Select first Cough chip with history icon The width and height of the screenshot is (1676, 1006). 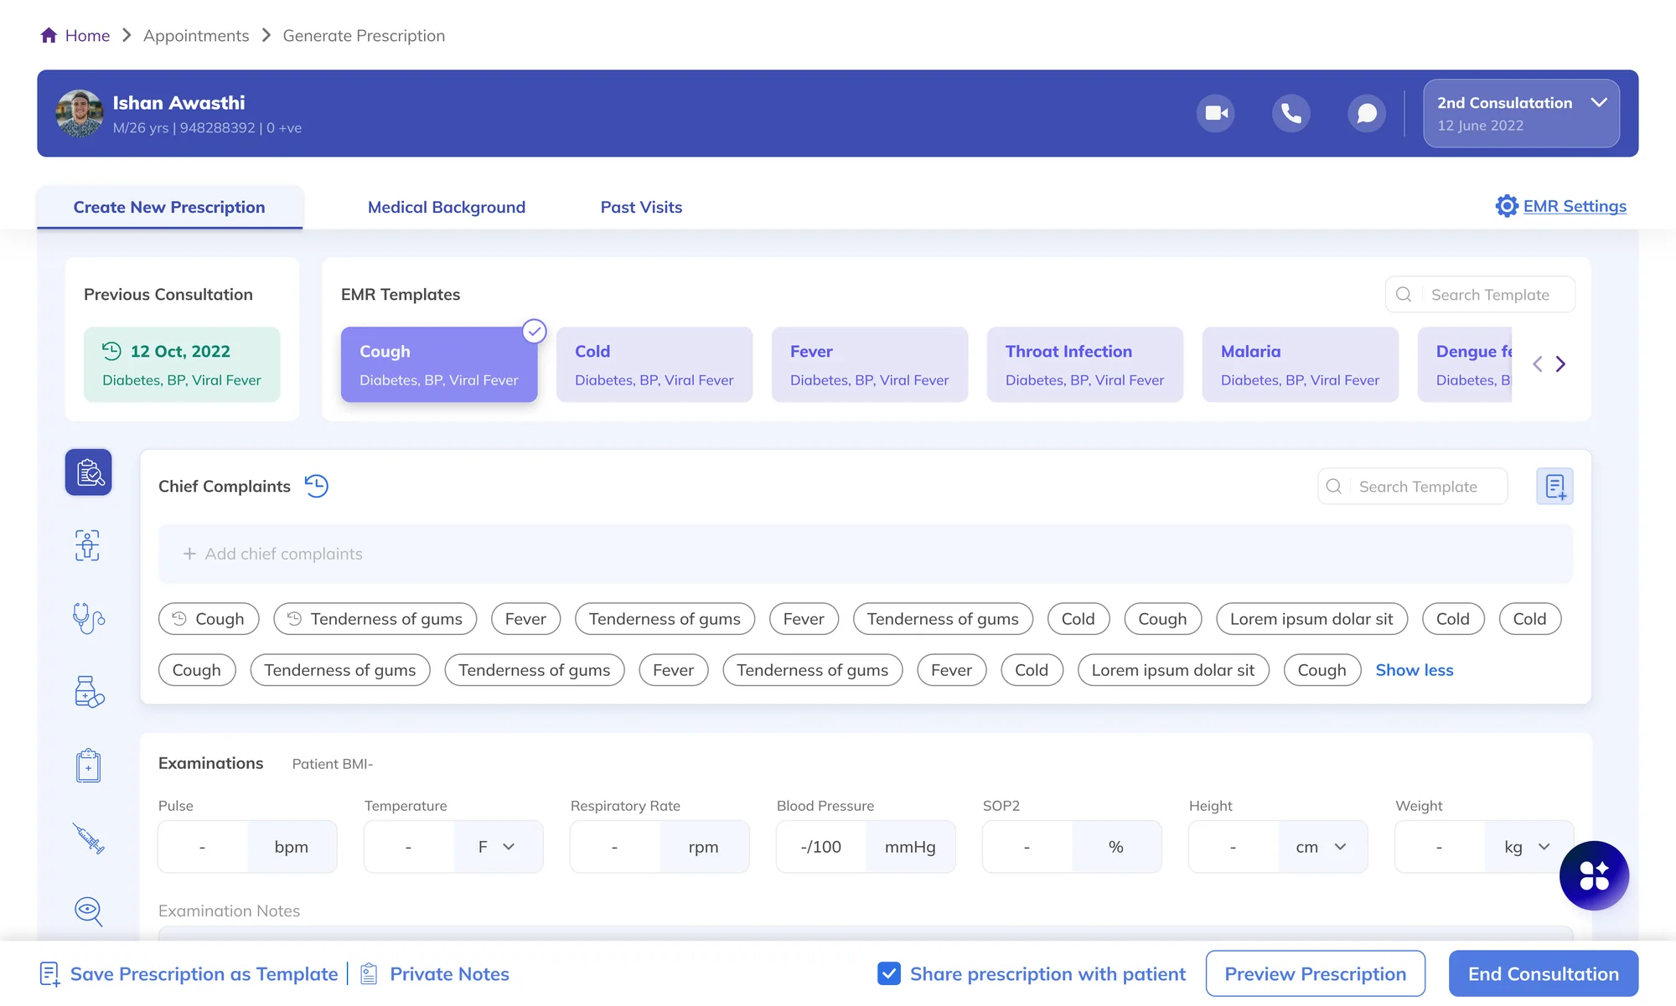point(209,619)
